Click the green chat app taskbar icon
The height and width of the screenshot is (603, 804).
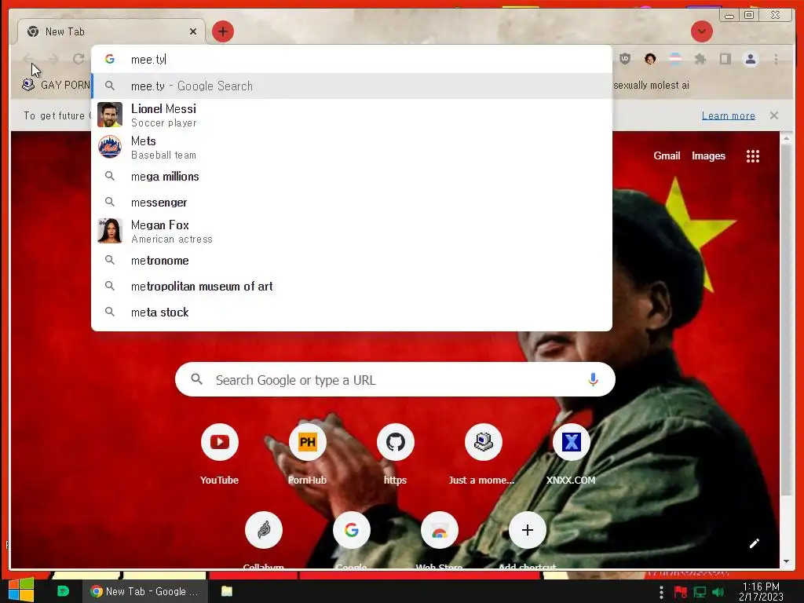63,591
